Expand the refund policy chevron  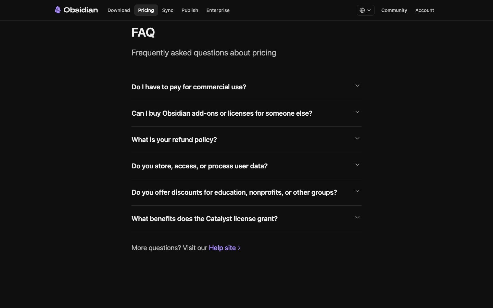tap(357, 138)
